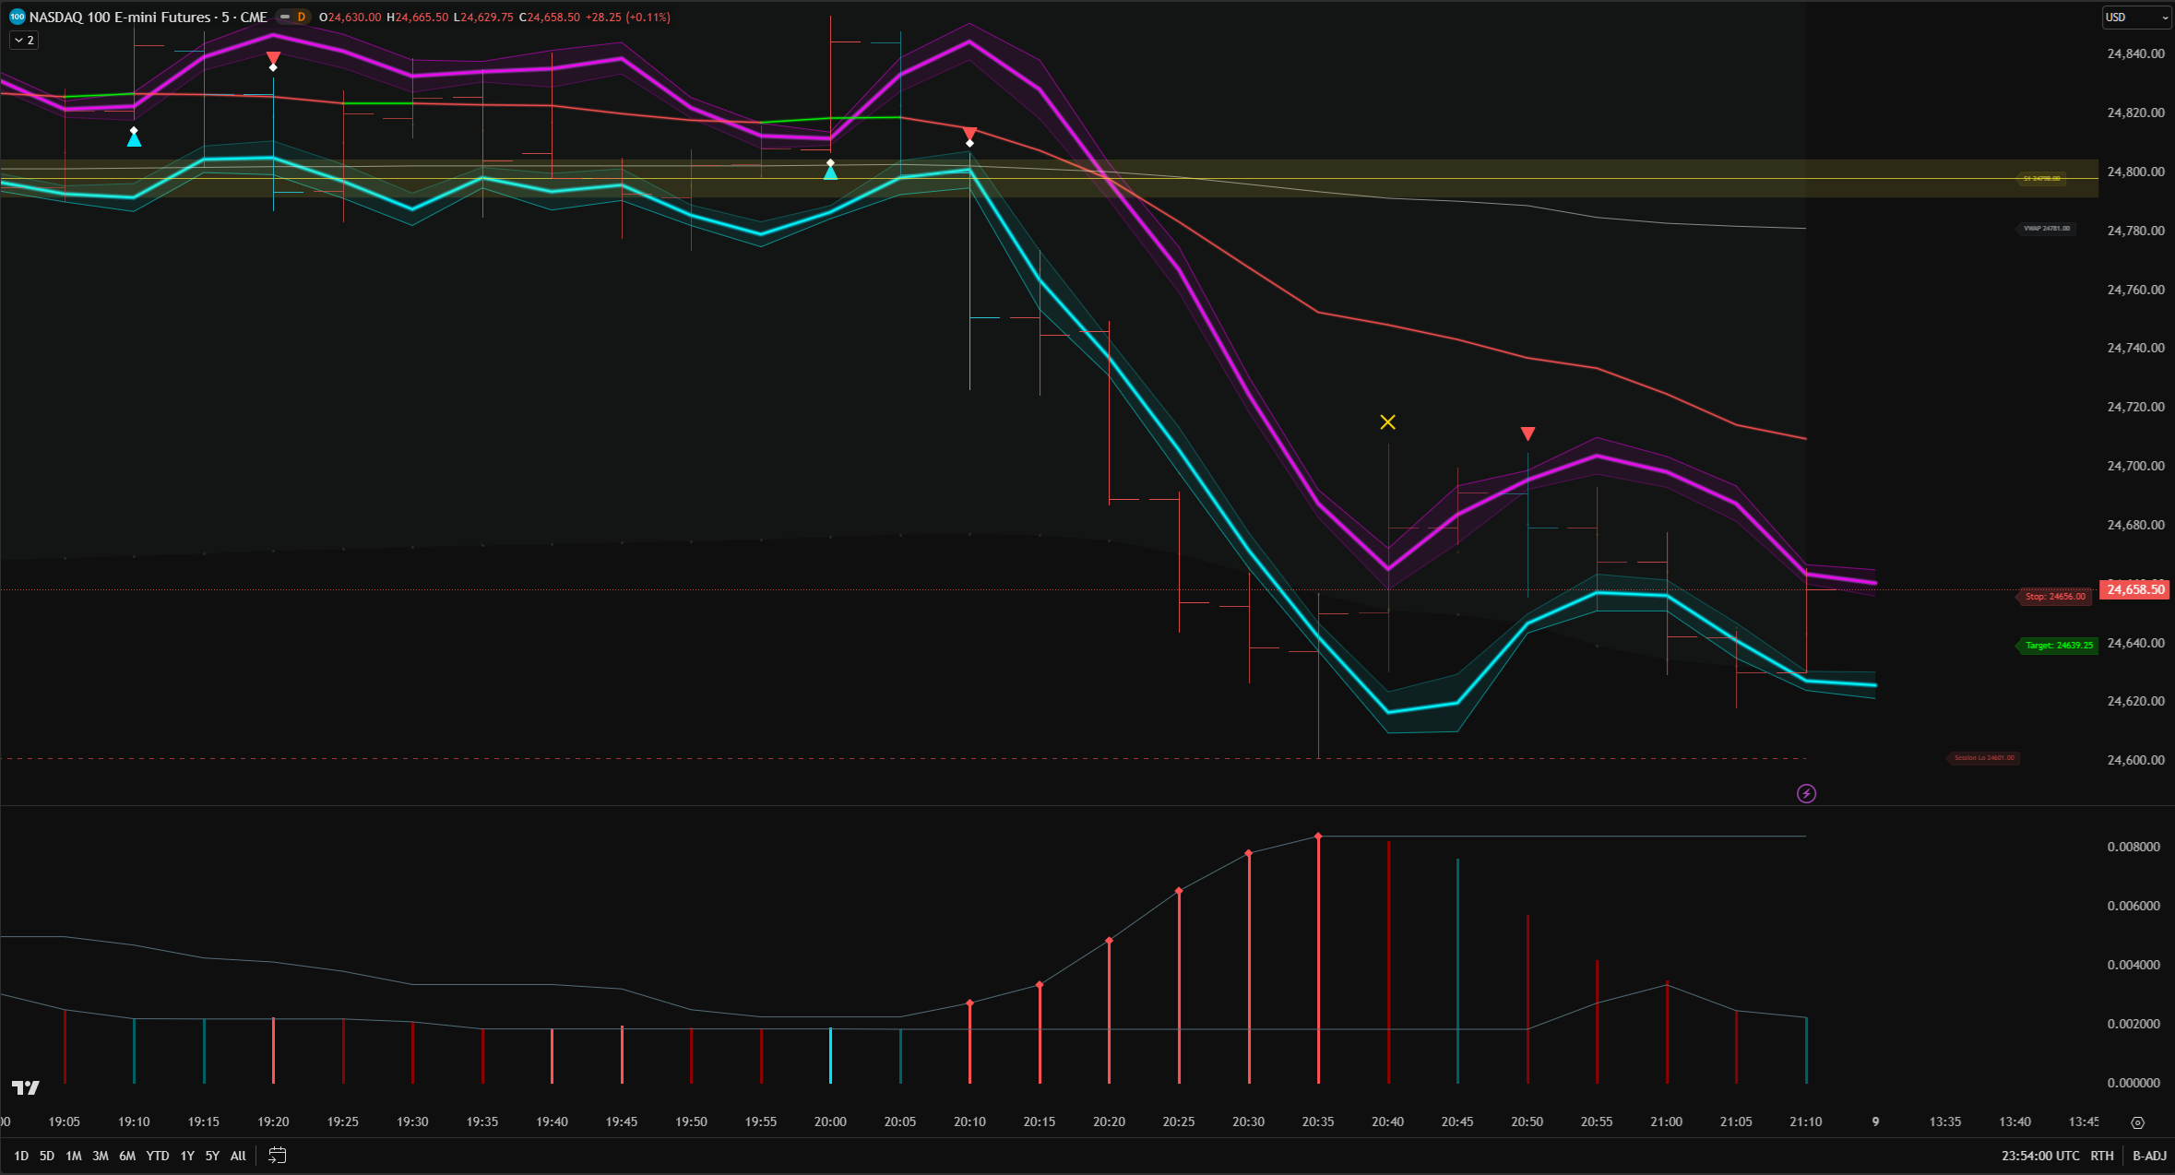2175x1175 pixels.
Task: Toggle the RTH session mode
Action: coord(2101,1155)
